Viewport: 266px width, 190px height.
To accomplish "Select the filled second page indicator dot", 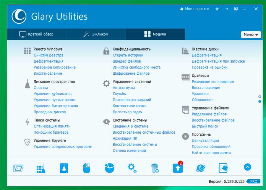I will coord(259,101).
